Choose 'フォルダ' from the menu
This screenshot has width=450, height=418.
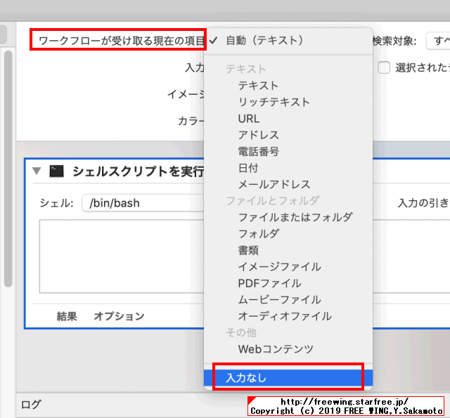tap(288, 234)
